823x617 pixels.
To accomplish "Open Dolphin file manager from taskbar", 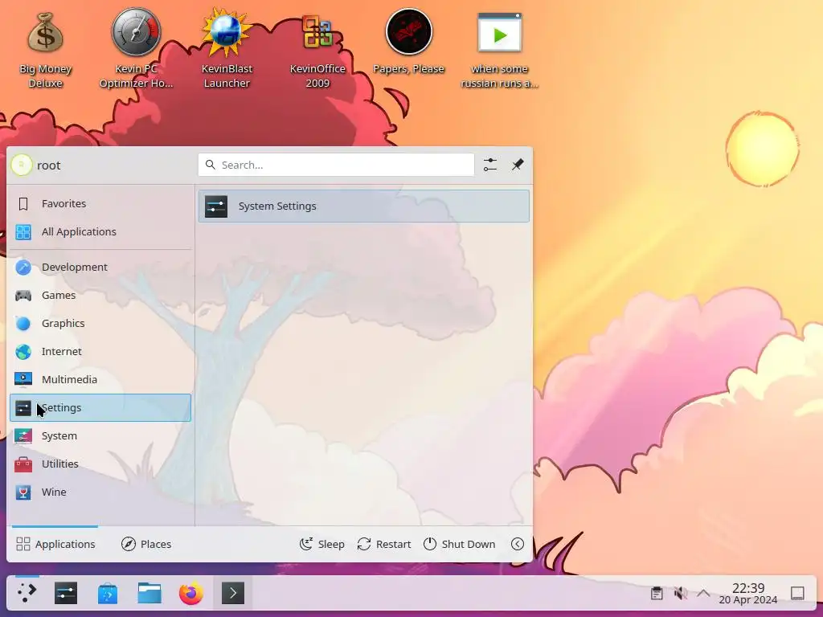I will (x=149, y=593).
